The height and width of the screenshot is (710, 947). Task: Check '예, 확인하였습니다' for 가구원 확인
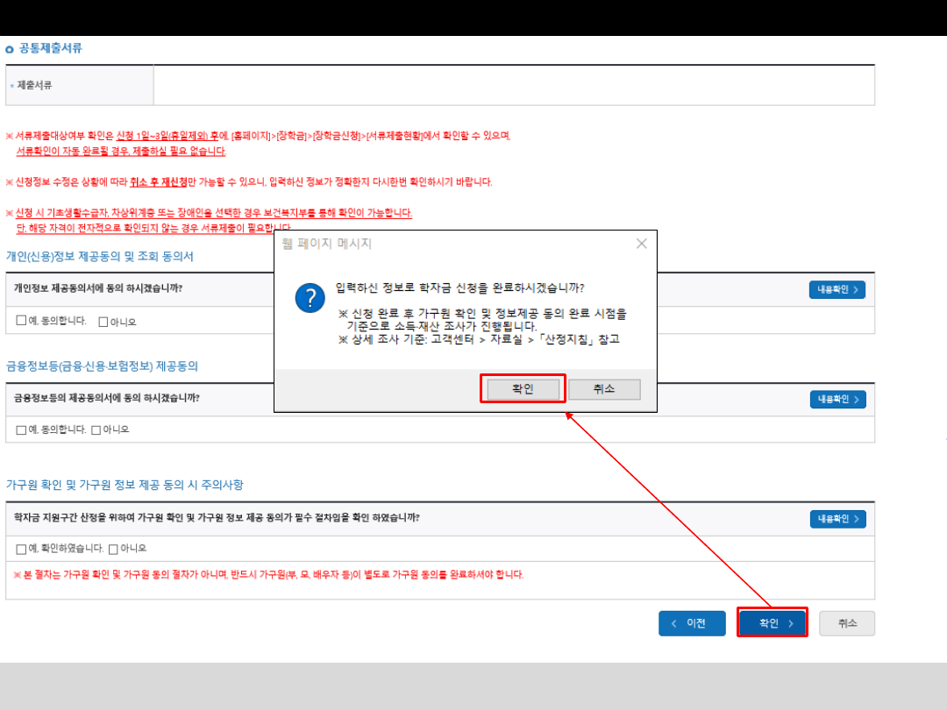point(21,549)
